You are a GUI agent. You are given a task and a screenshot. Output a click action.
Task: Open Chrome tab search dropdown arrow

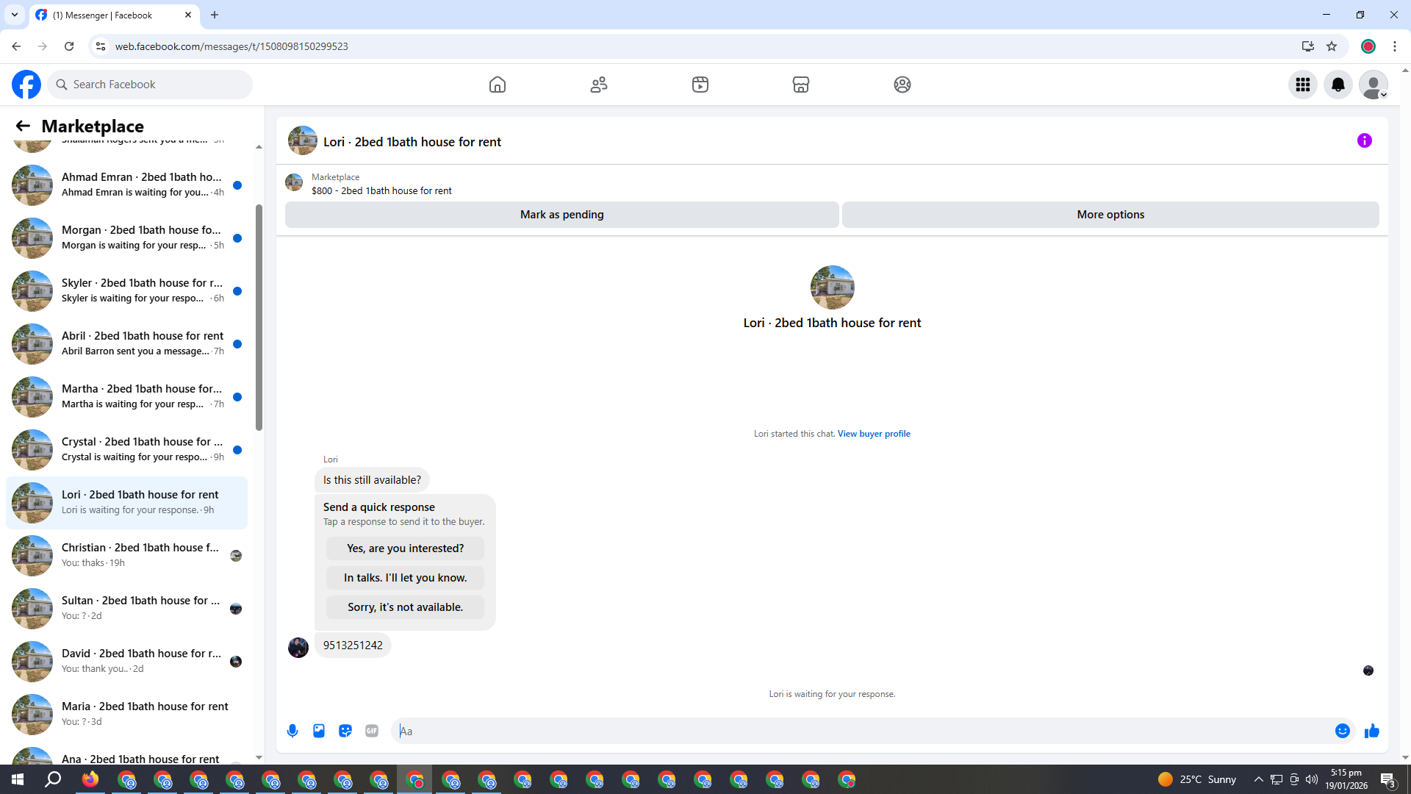14,15
